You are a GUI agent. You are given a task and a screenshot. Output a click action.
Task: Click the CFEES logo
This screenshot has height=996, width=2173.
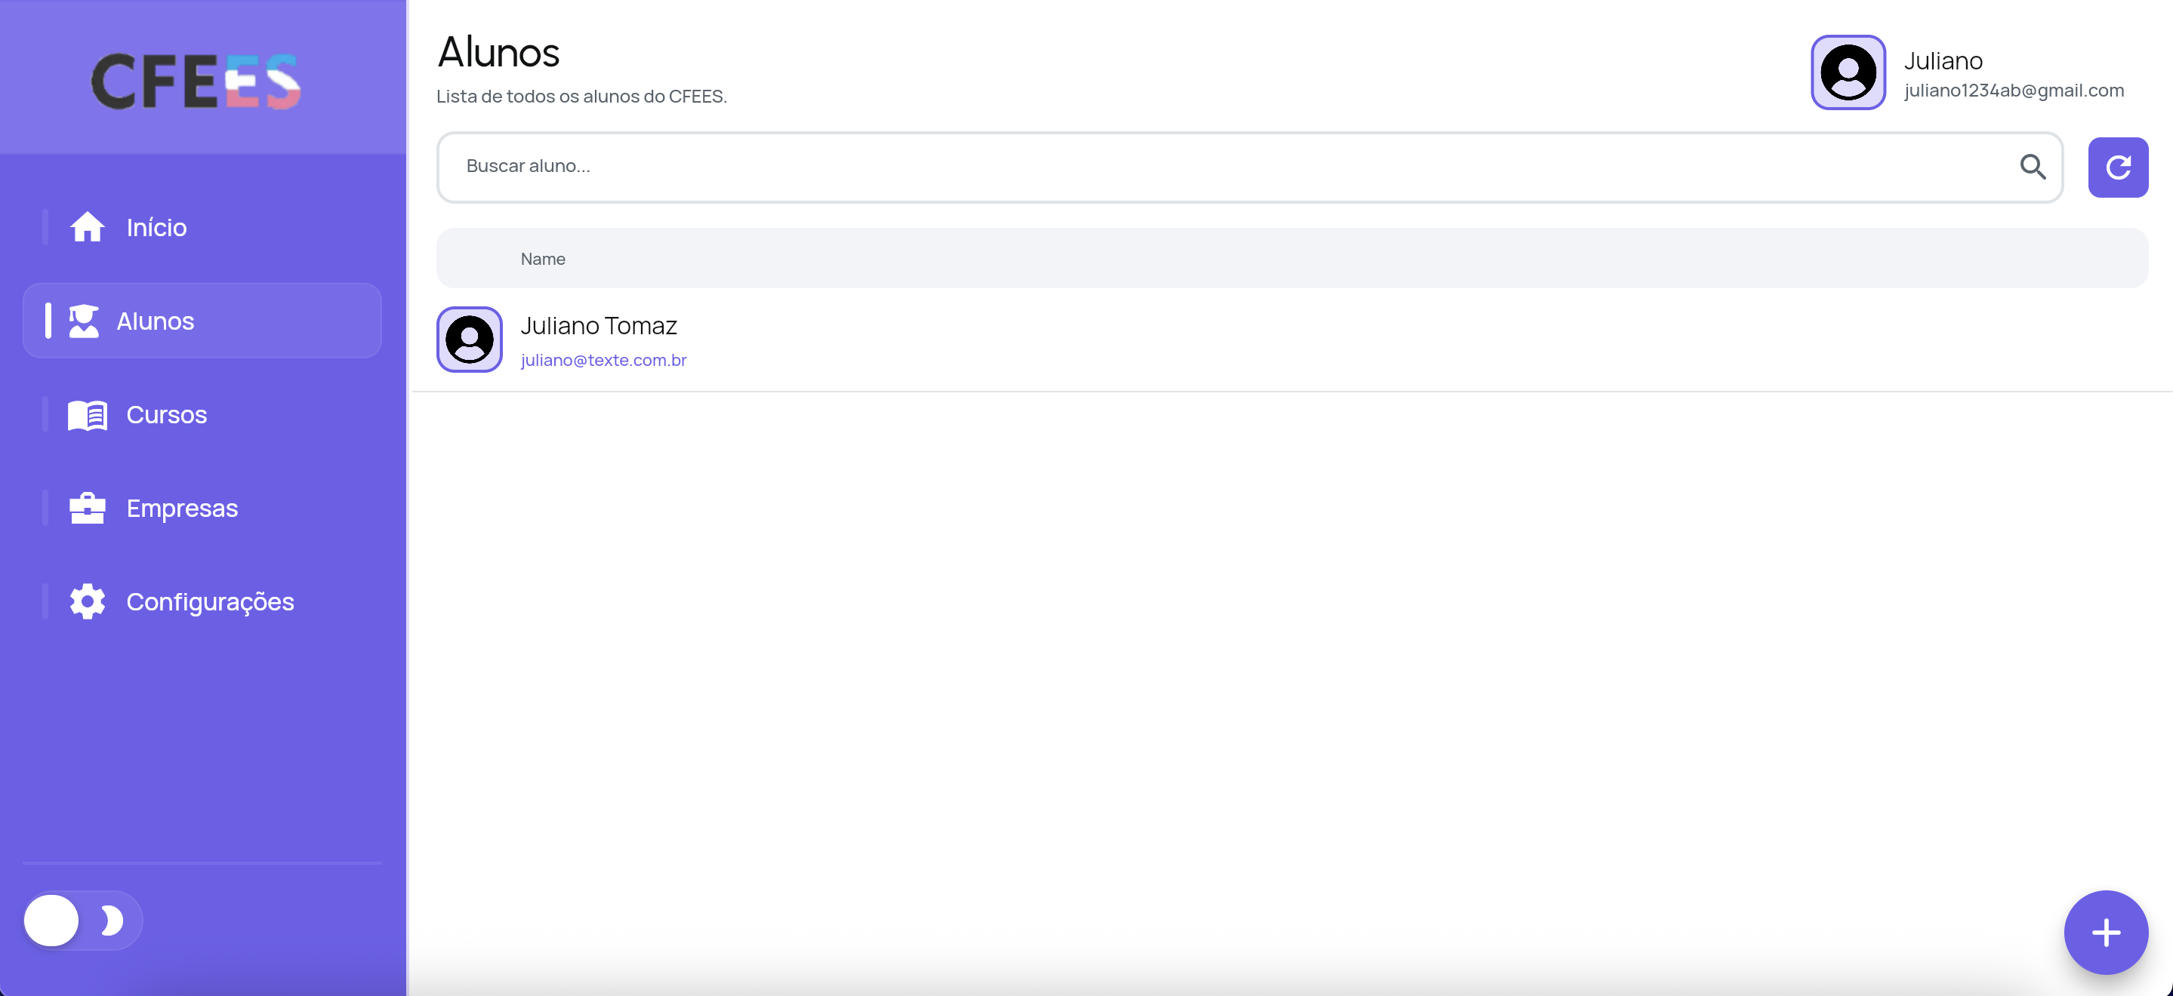196,81
